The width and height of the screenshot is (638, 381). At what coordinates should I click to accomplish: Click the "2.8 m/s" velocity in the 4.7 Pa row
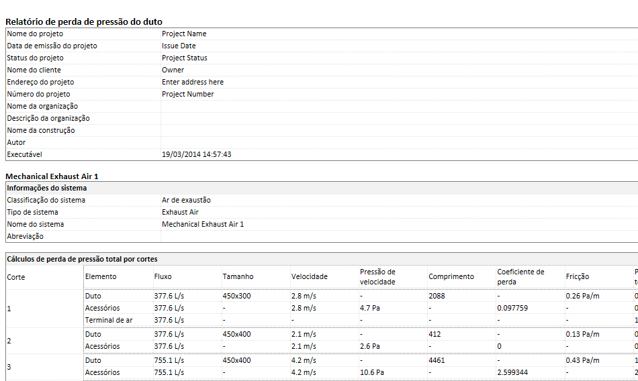304,308
